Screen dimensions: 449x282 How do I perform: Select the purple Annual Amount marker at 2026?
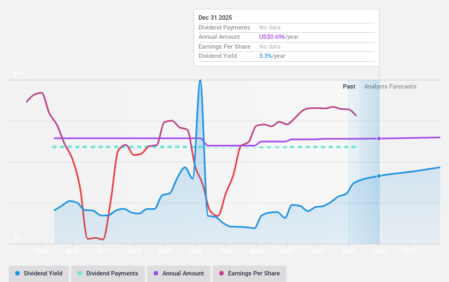(379, 139)
